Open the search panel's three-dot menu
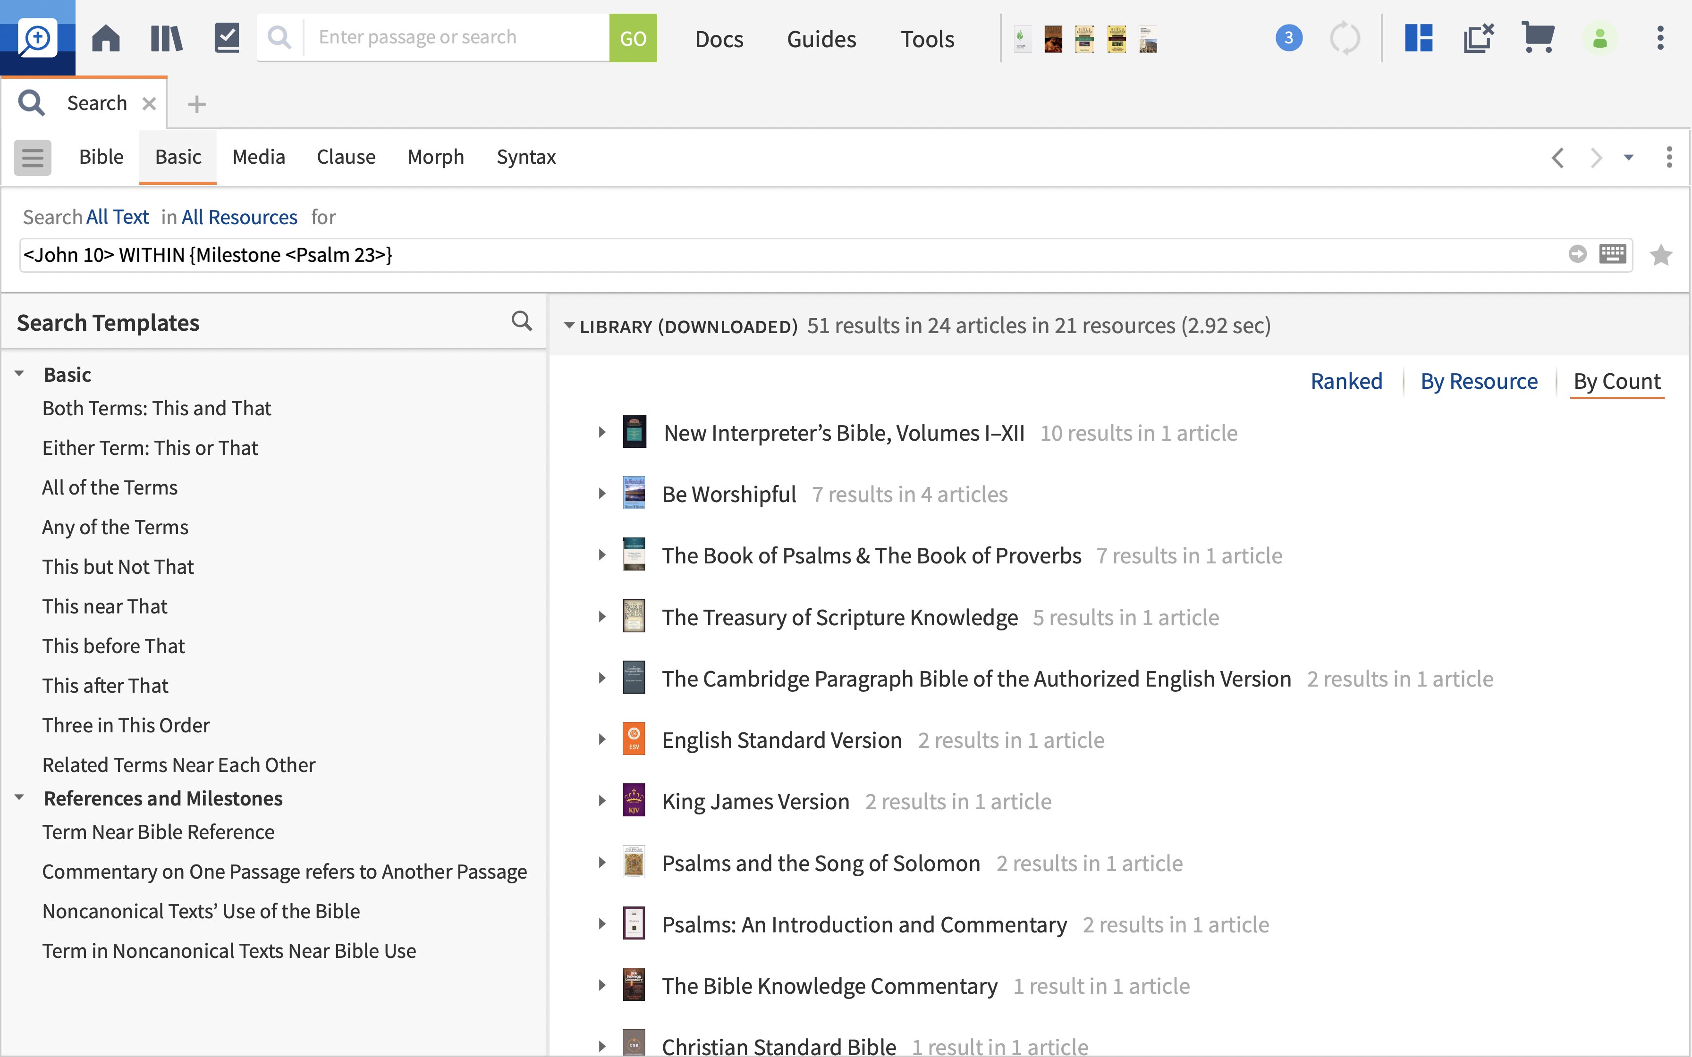Viewport: 1692px width, 1057px height. click(1669, 157)
